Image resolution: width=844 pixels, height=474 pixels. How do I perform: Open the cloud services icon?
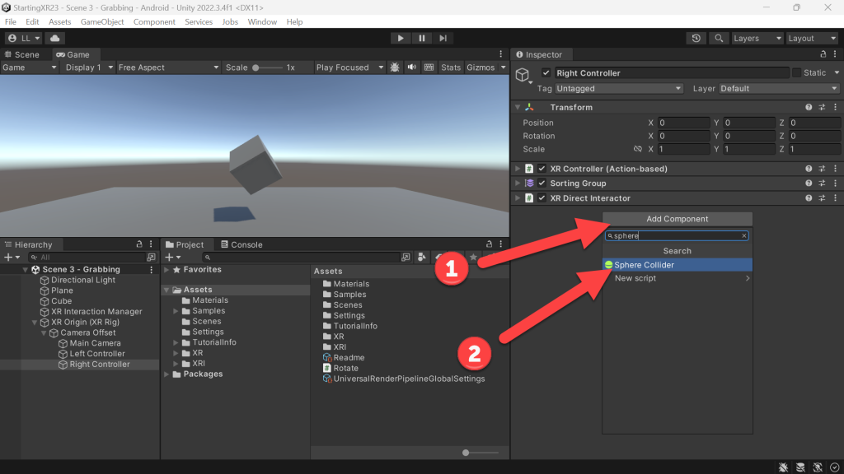pyautogui.click(x=55, y=38)
